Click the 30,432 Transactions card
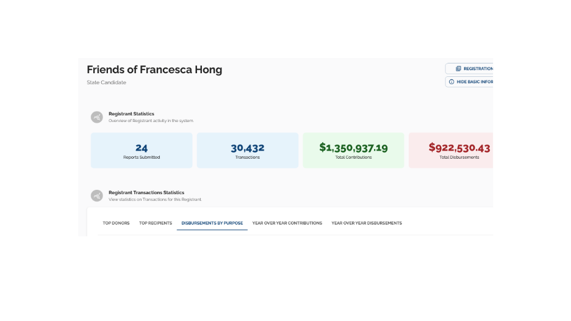Image resolution: width=571 pixels, height=321 pixels. pos(248,151)
